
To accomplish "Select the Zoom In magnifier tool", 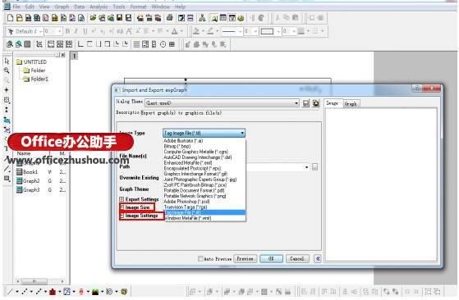I will (7, 70).
